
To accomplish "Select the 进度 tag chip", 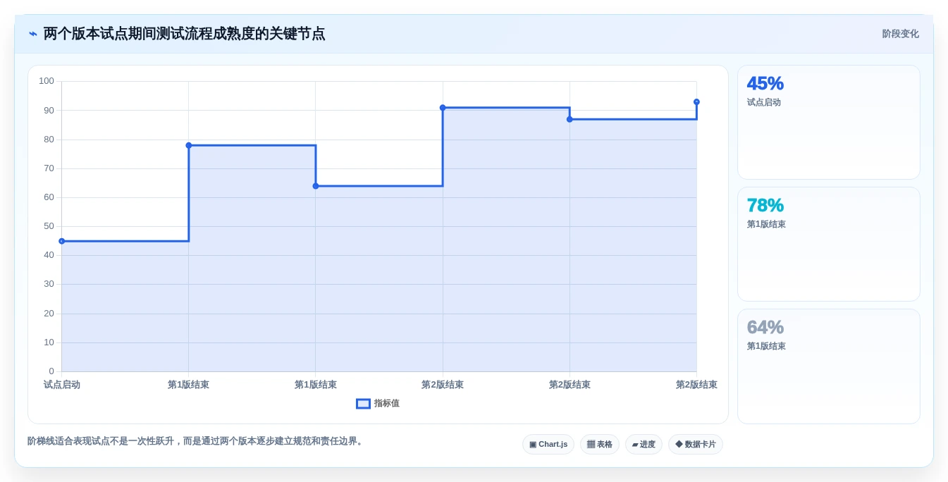I will (644, 445).
